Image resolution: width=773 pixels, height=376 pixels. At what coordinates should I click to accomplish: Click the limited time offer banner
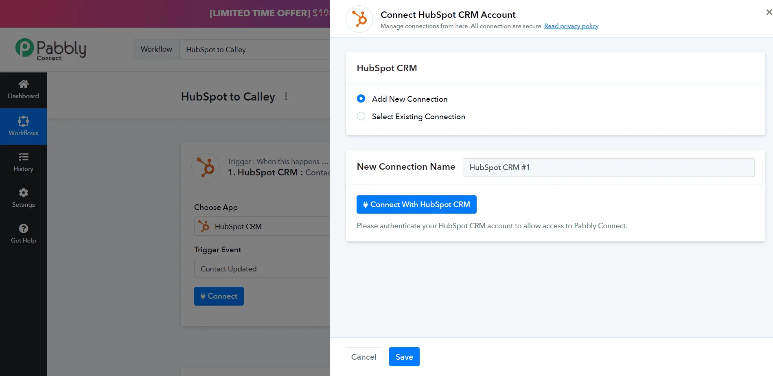pos(165,13)
